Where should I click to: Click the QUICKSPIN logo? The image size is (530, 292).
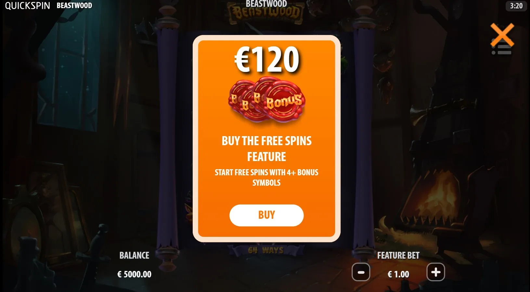pos(28,6)
